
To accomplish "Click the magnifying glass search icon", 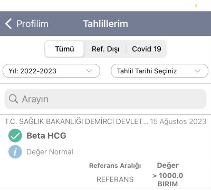I will pyautogui.click(x=13, y=99).
